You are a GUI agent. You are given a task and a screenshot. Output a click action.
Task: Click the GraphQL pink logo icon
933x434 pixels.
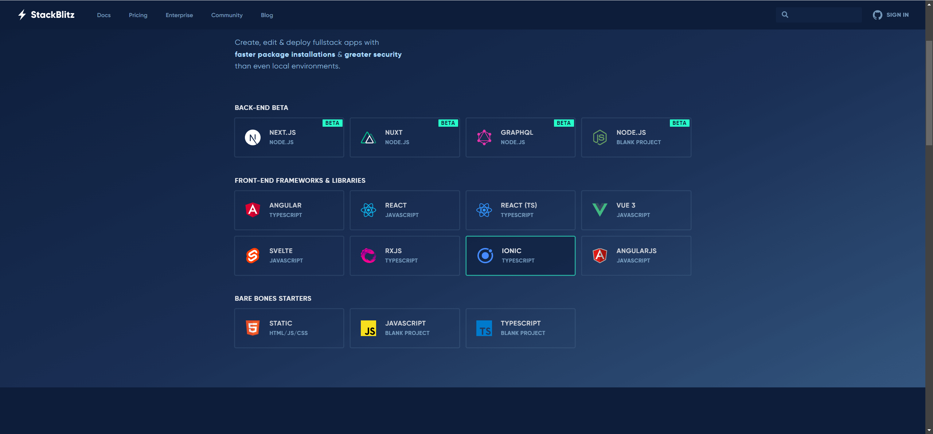click(484, 138)
